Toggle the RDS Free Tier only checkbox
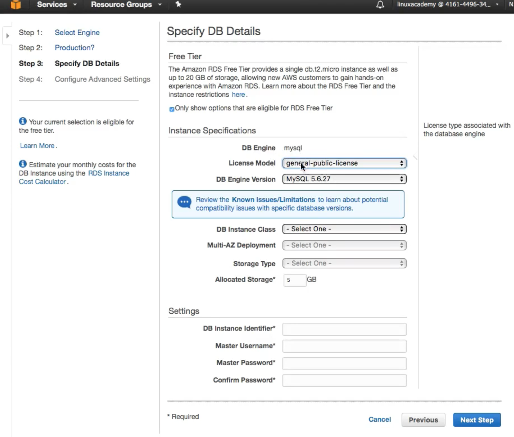 172,109
